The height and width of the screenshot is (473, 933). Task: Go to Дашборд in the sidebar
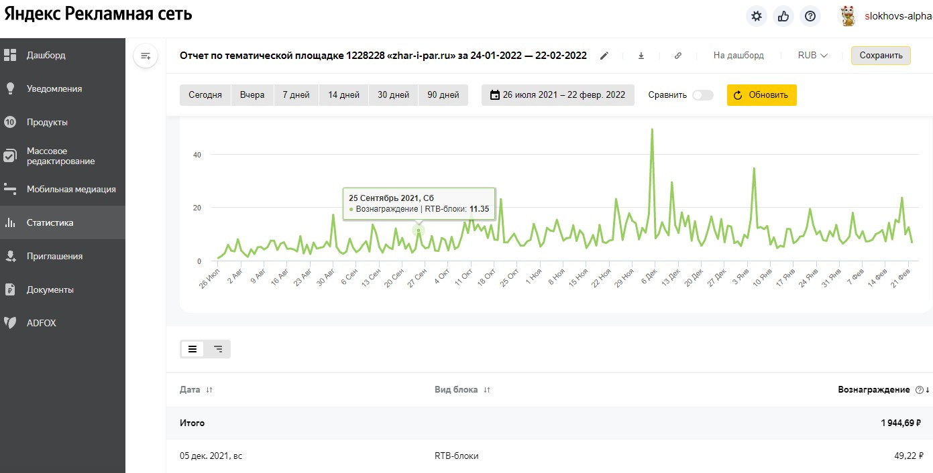pyautogui.click(x=46, y=55)
